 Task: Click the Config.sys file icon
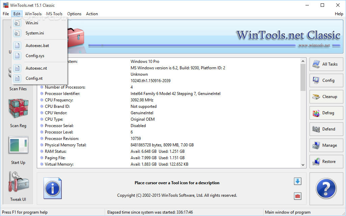(x=17, y=56)
